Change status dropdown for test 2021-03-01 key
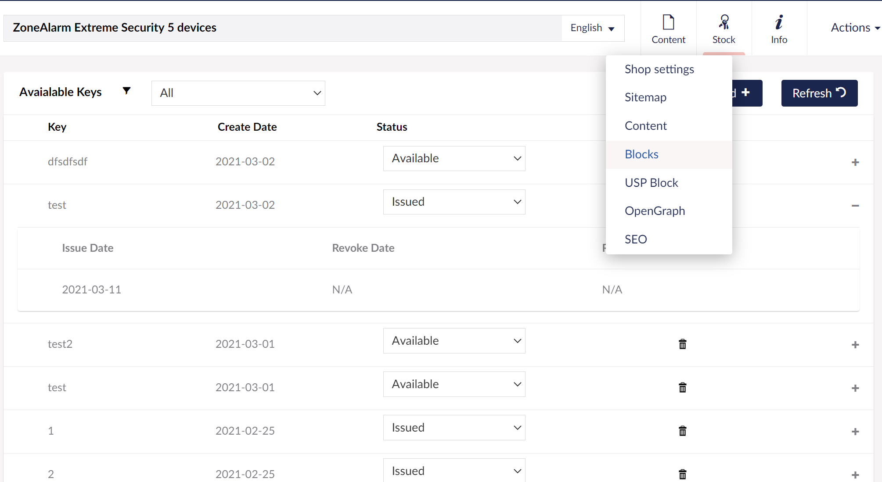 point(454,384)
